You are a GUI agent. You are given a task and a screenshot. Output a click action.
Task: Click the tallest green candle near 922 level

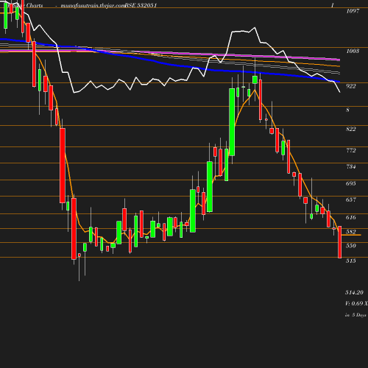232,122
